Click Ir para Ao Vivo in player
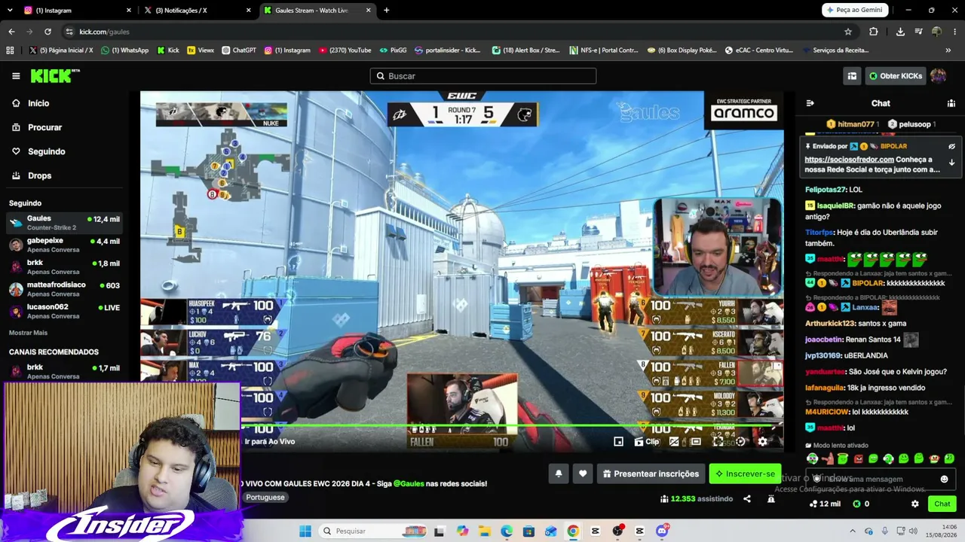This screenshot has height=542, width=965. (270, 442)
